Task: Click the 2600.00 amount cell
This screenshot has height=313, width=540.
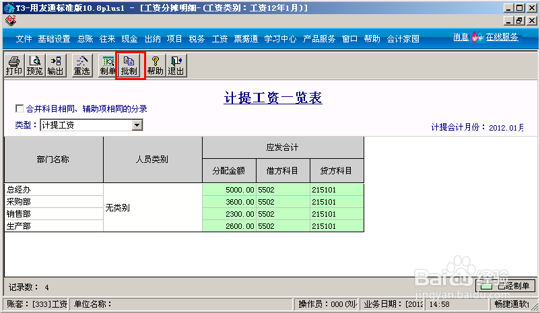Action: [229, 226]
